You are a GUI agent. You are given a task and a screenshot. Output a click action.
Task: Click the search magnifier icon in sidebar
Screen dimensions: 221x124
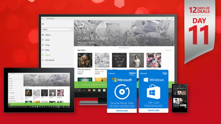[71, 29]
